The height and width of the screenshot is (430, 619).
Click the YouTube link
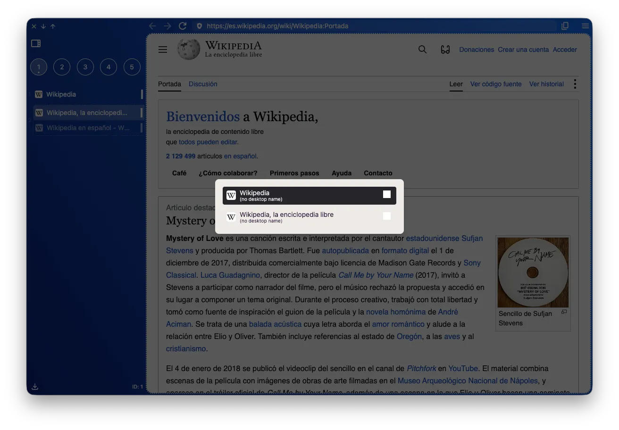coord(463,368)
